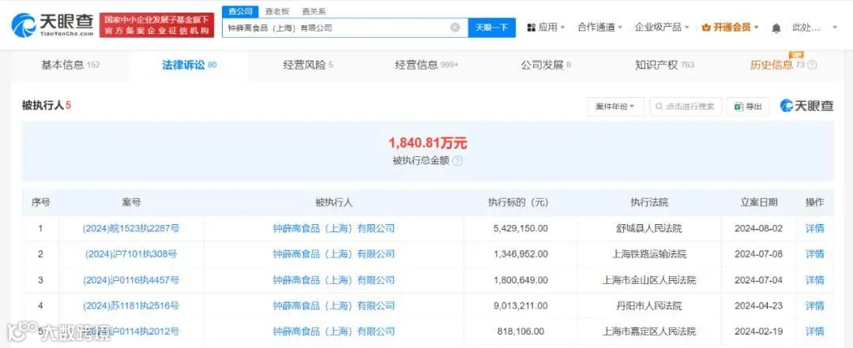The image size is (853, 348).
Task: Open case (2024)皖1523执2287号
Action: point(131,229)
